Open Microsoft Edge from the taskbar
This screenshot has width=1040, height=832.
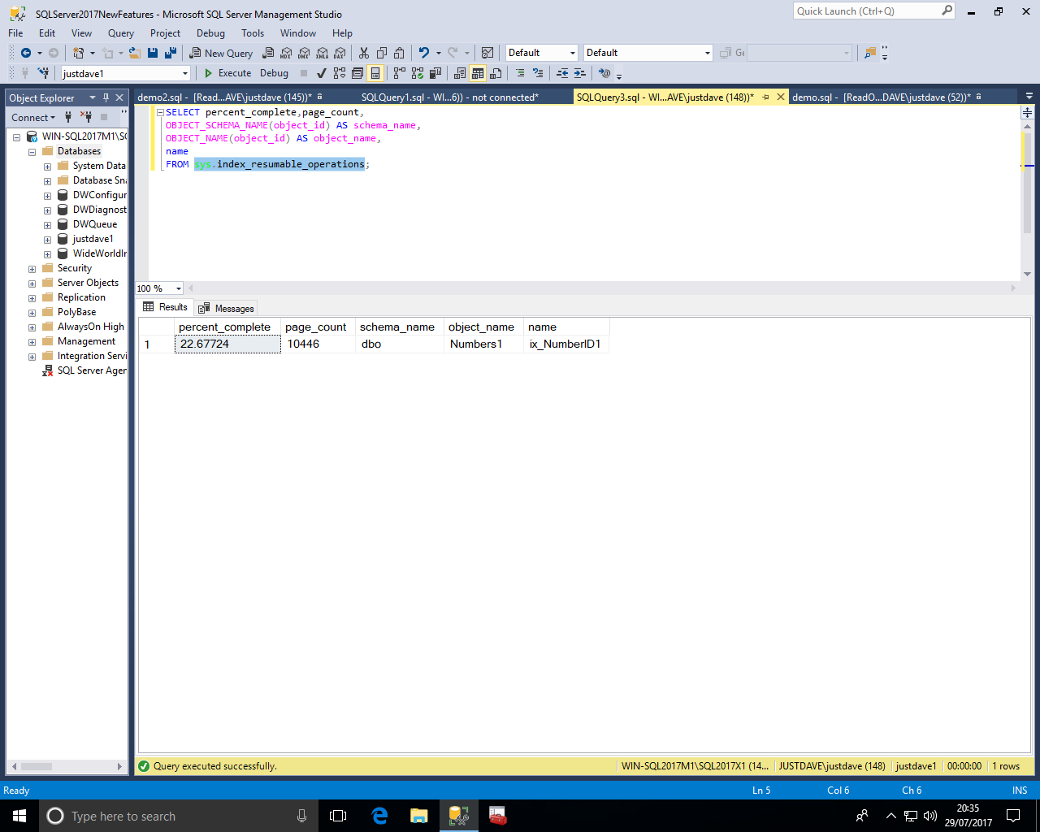[x=379, y=816]
